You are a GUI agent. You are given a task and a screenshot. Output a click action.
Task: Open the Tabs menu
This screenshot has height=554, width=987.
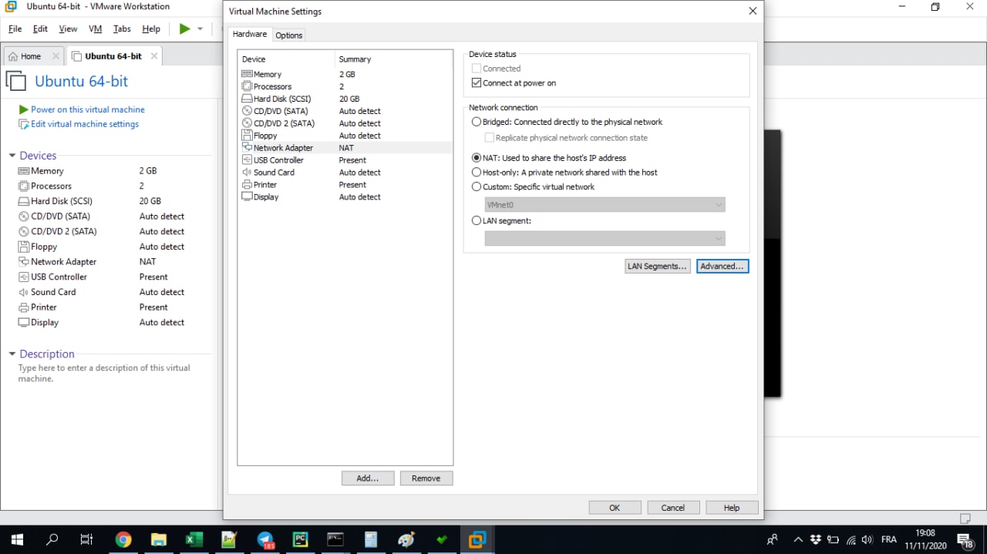122,29
